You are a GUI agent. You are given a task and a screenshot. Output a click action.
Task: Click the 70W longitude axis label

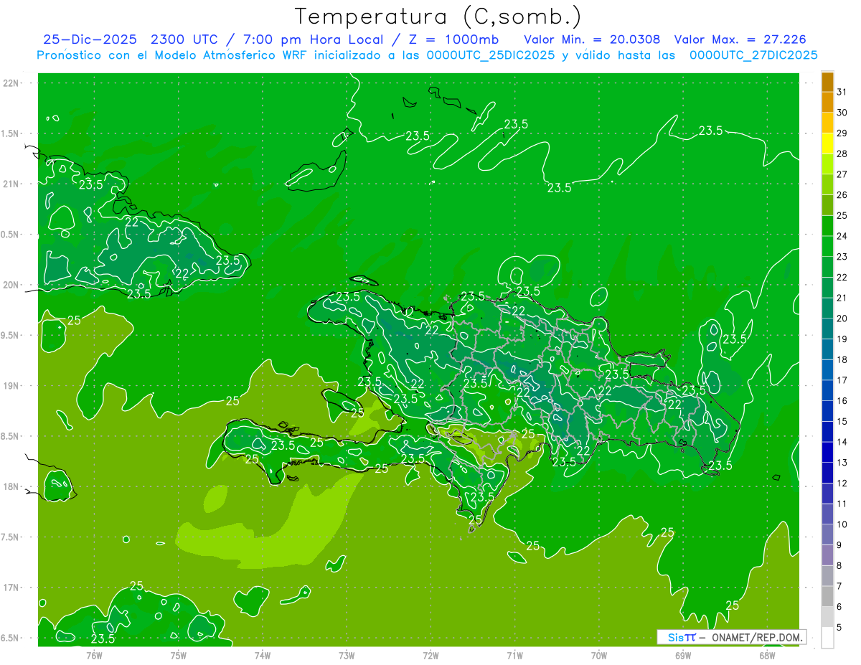coord(599,655)
